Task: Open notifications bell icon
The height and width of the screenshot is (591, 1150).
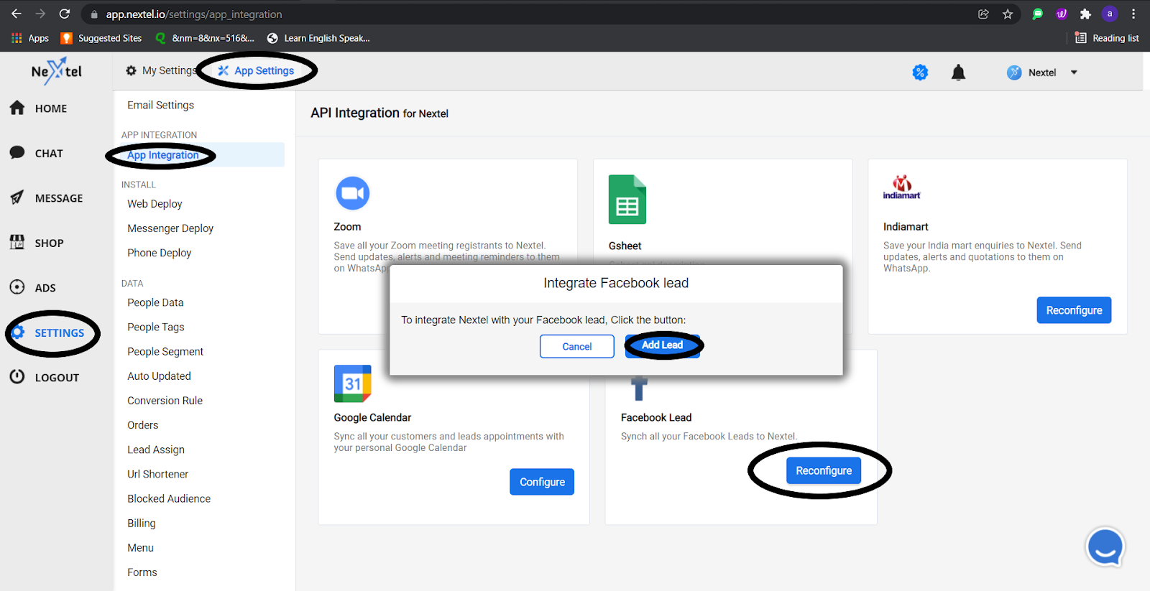Action: click(958, 73)
